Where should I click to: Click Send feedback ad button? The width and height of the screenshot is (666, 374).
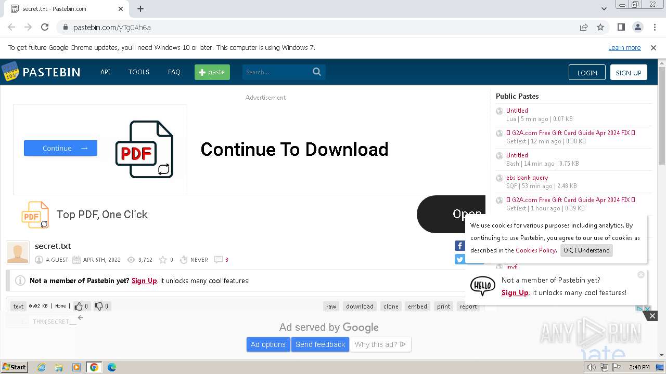pos(321,344)
